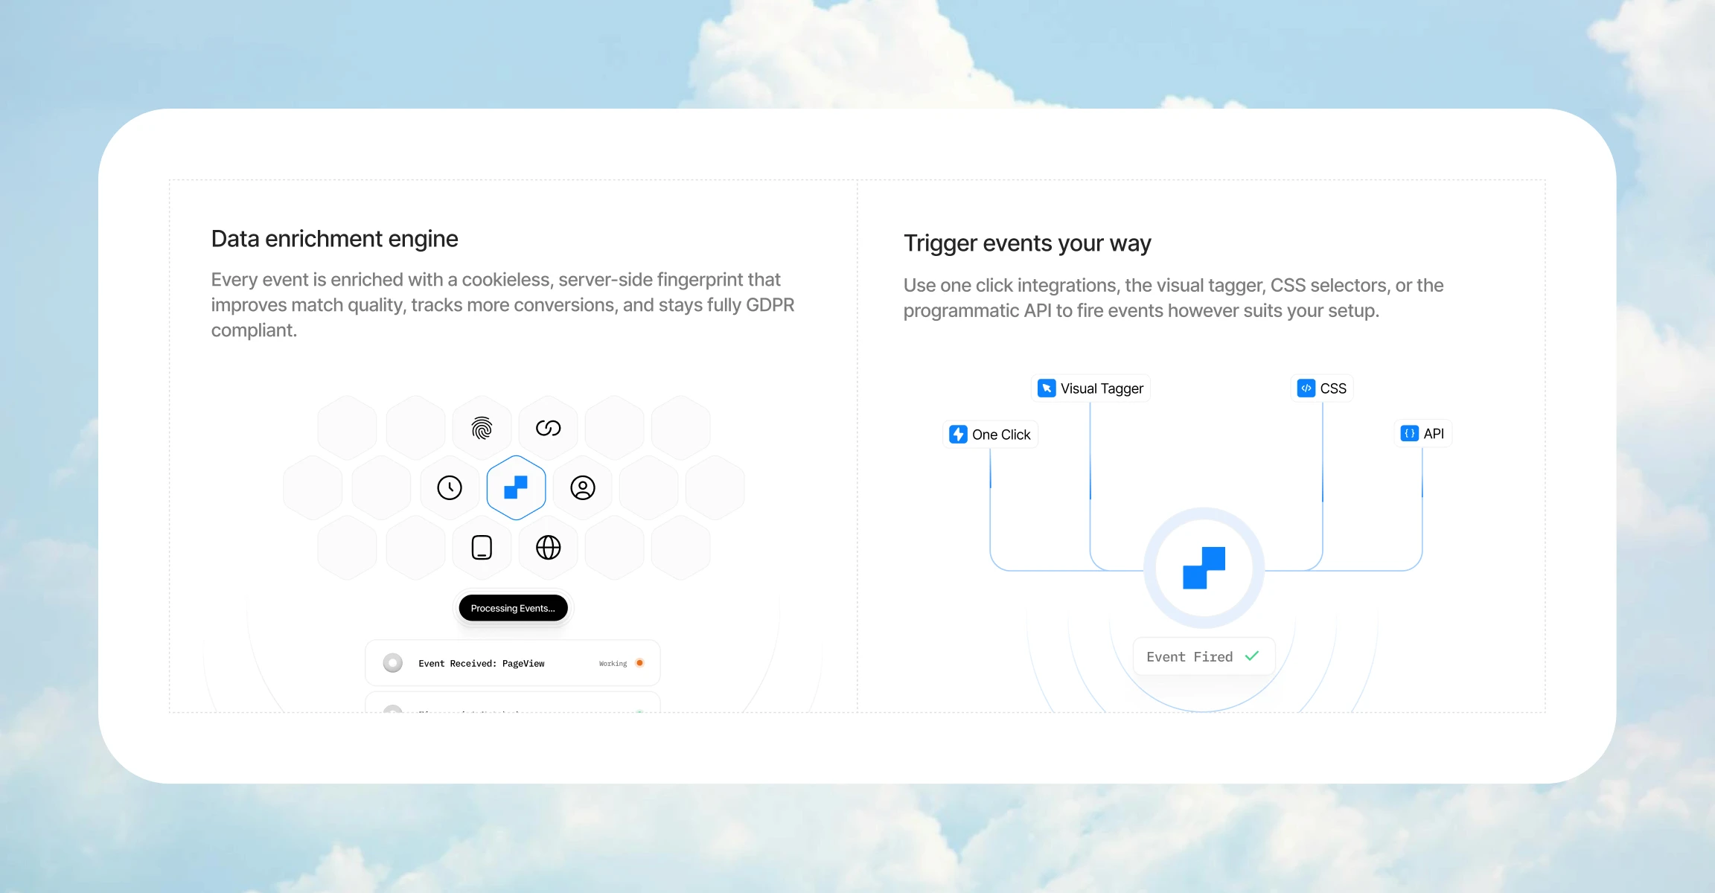Image resolution: width=1715 pixels, height=893 pixels.
Task: Select the CSS code brackets icon
Action: tap(1305, 388)
